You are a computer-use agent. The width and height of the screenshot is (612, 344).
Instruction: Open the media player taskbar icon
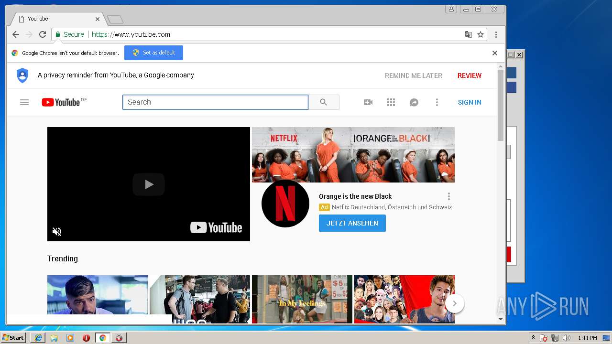click(x=70, y=338)
